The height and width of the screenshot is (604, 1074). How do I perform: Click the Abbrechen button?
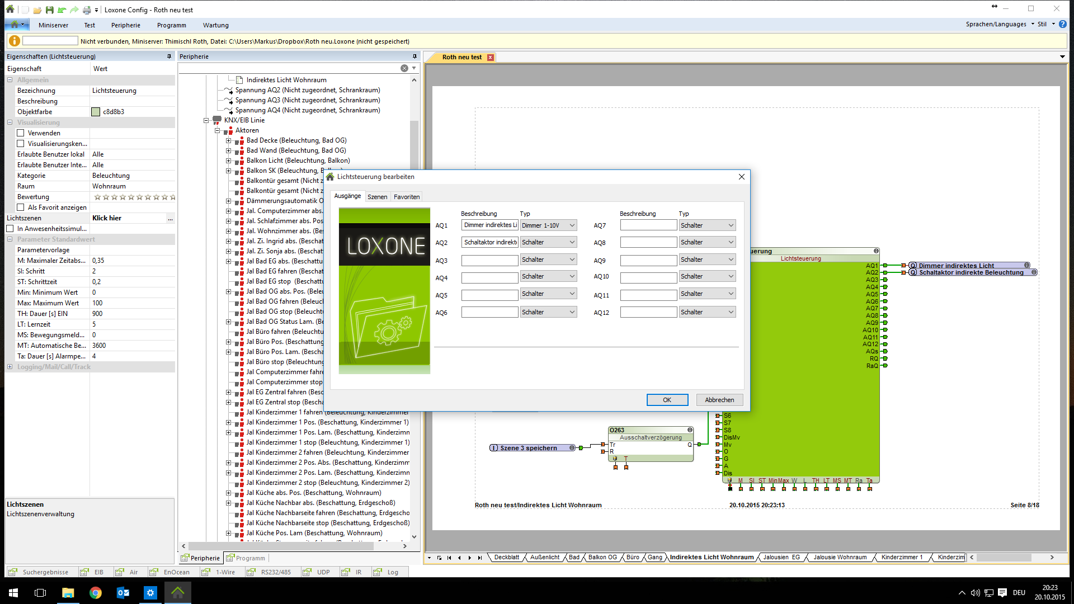tap(719, 400)
